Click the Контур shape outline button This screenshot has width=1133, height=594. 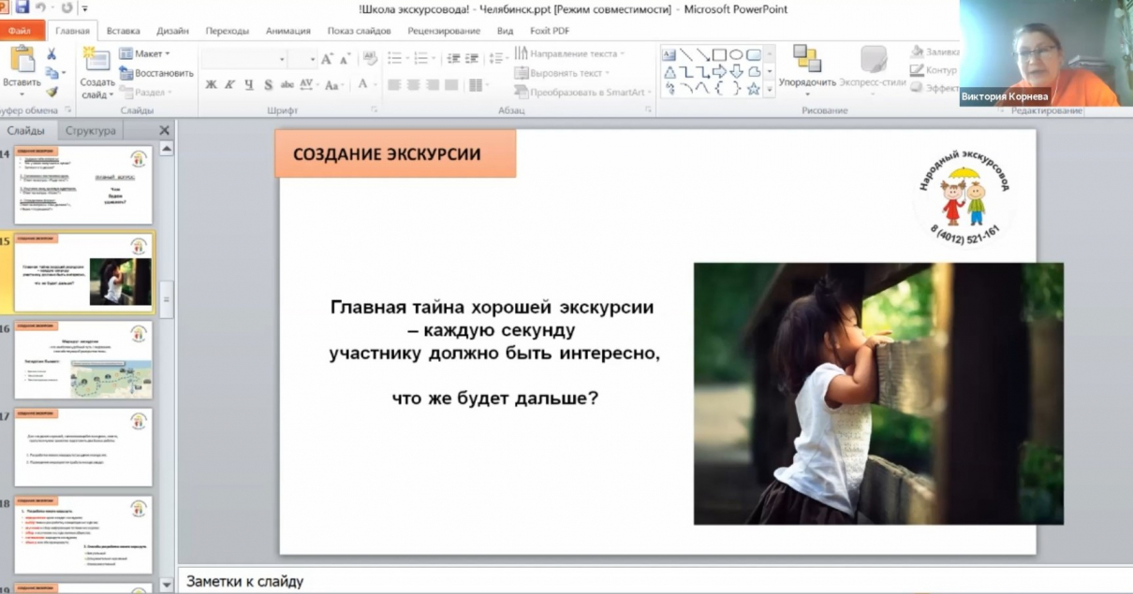pos(934,70)
